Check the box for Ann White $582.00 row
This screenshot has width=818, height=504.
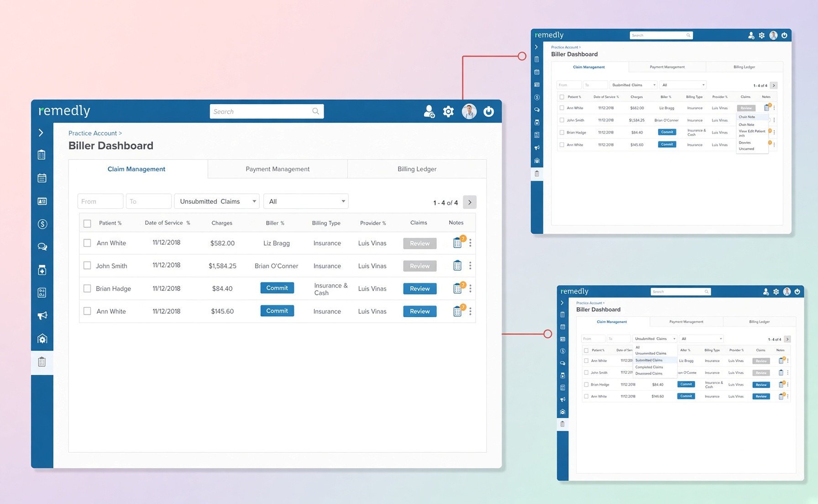tap(87, 243)
